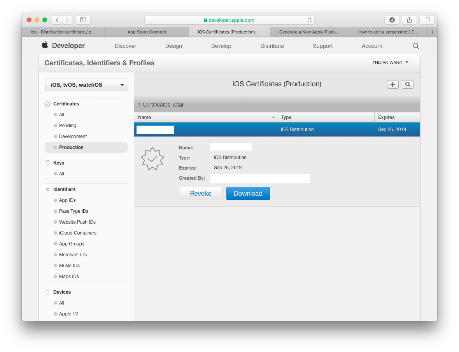Screen dimensions: 459x352
Task: Open the Support menu
Action: pyautogui.click(x=322, y=46)
